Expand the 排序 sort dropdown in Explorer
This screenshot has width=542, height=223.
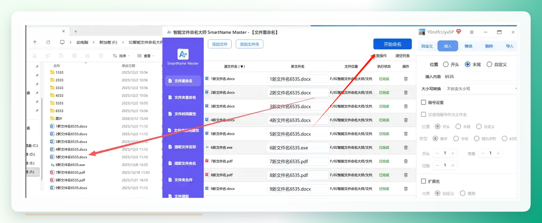tap(122, 56)
